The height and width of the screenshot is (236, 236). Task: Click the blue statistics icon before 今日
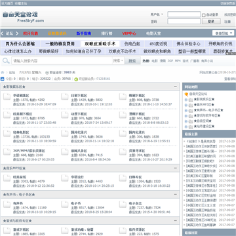tap(3, 79)
